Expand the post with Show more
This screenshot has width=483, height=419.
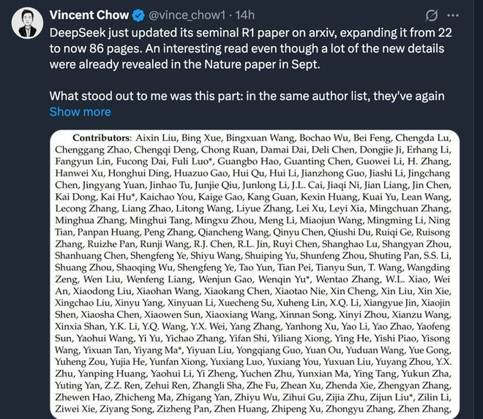coord(80,112)
